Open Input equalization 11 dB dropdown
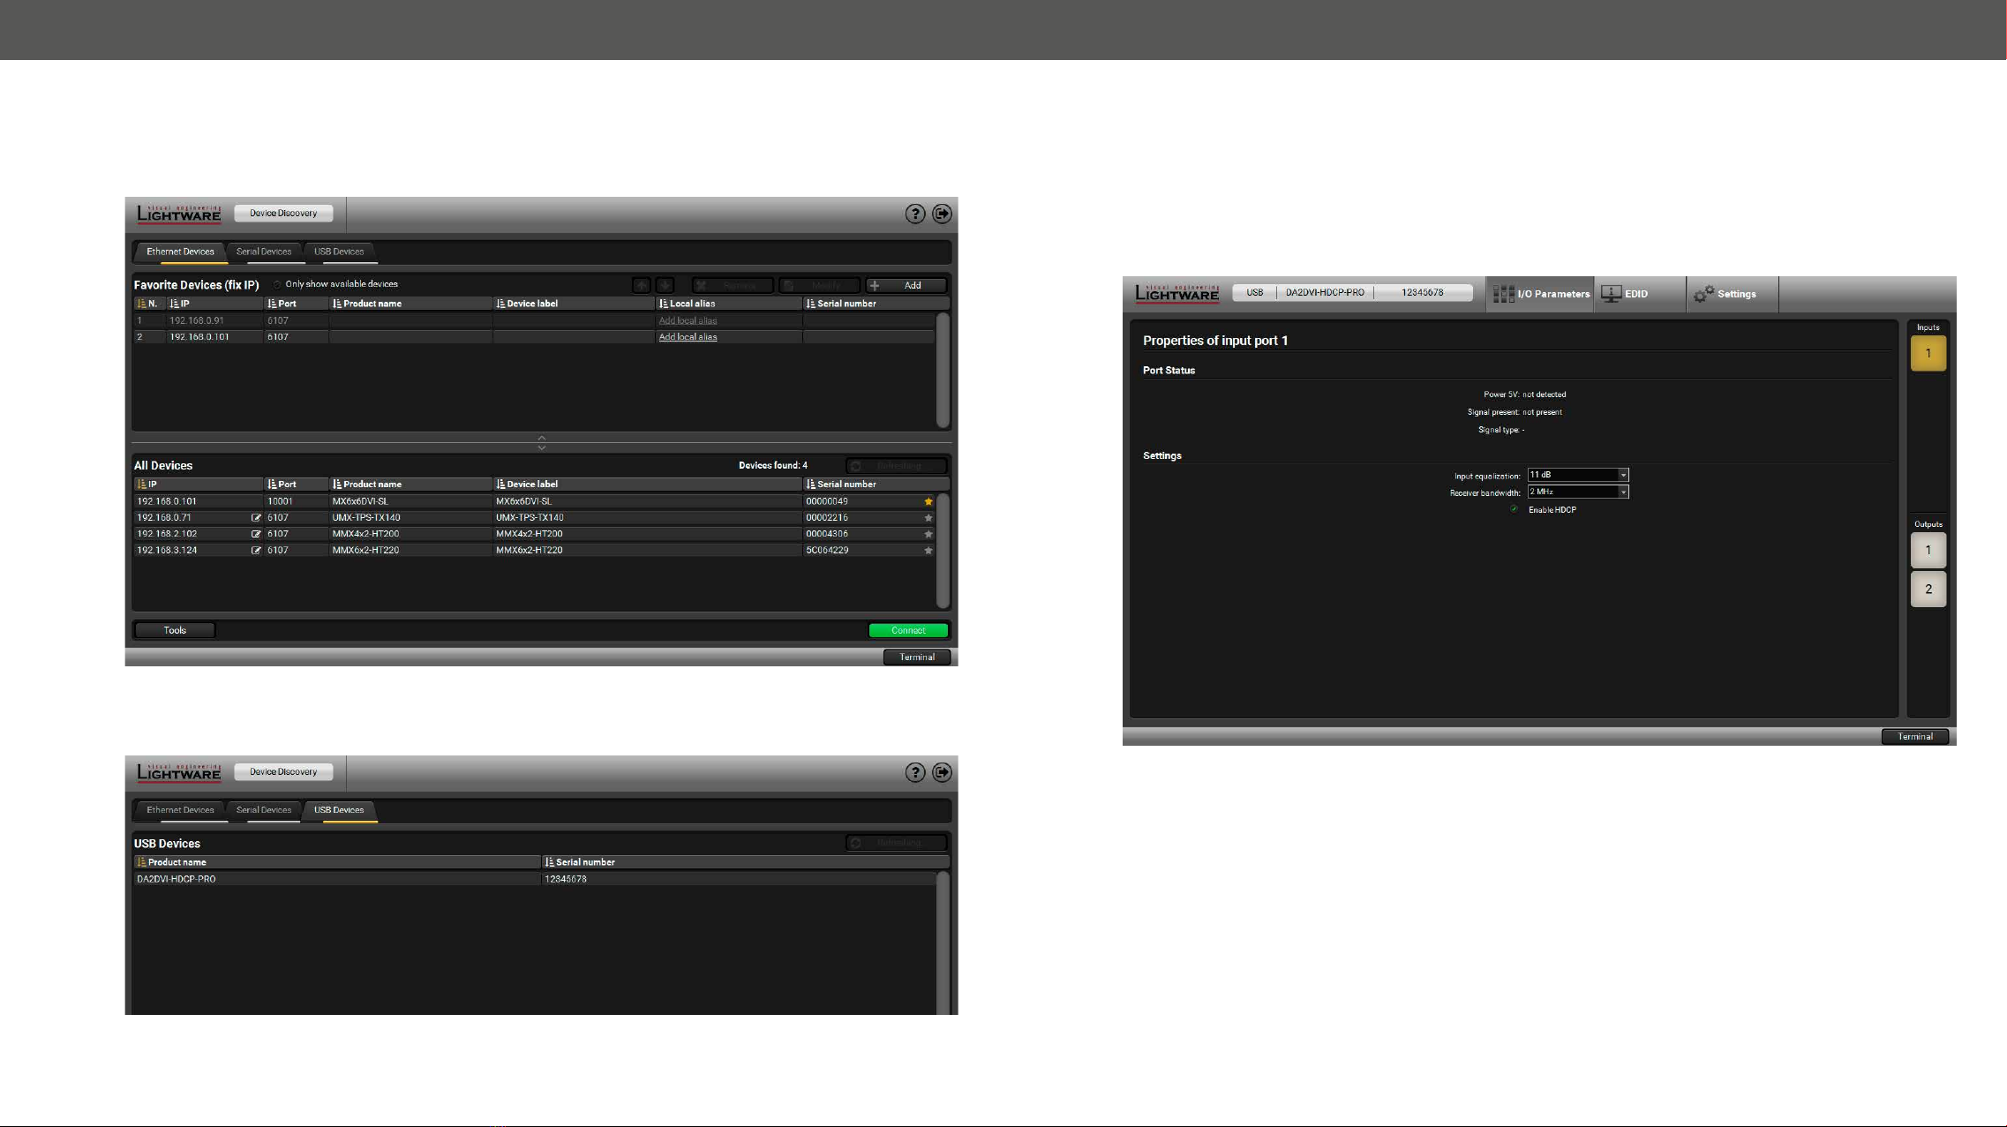The width and height of the screenshot is (2007, 1127). tap(1578, 475)
